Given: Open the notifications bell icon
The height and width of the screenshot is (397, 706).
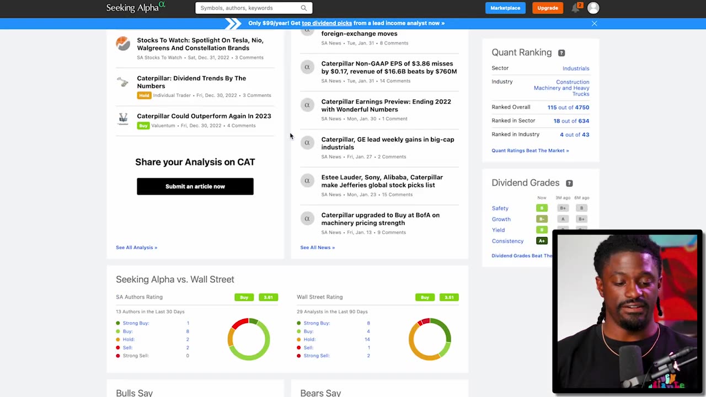Looking at the screenshot, I should click(x=576, y=8).
